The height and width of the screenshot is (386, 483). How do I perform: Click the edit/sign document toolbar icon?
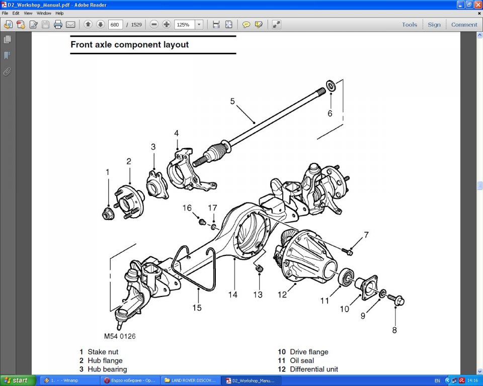tap(33, 25)
